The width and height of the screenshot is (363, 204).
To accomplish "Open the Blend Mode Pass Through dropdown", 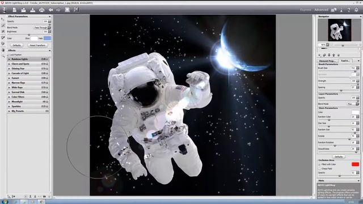I will (42, 28).
